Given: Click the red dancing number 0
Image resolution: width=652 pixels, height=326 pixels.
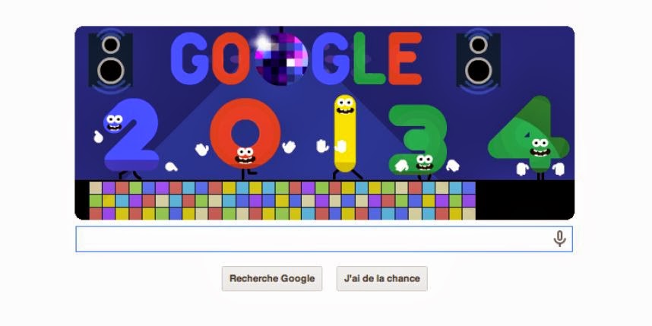Looking at the screenshot, I should 245,133.
